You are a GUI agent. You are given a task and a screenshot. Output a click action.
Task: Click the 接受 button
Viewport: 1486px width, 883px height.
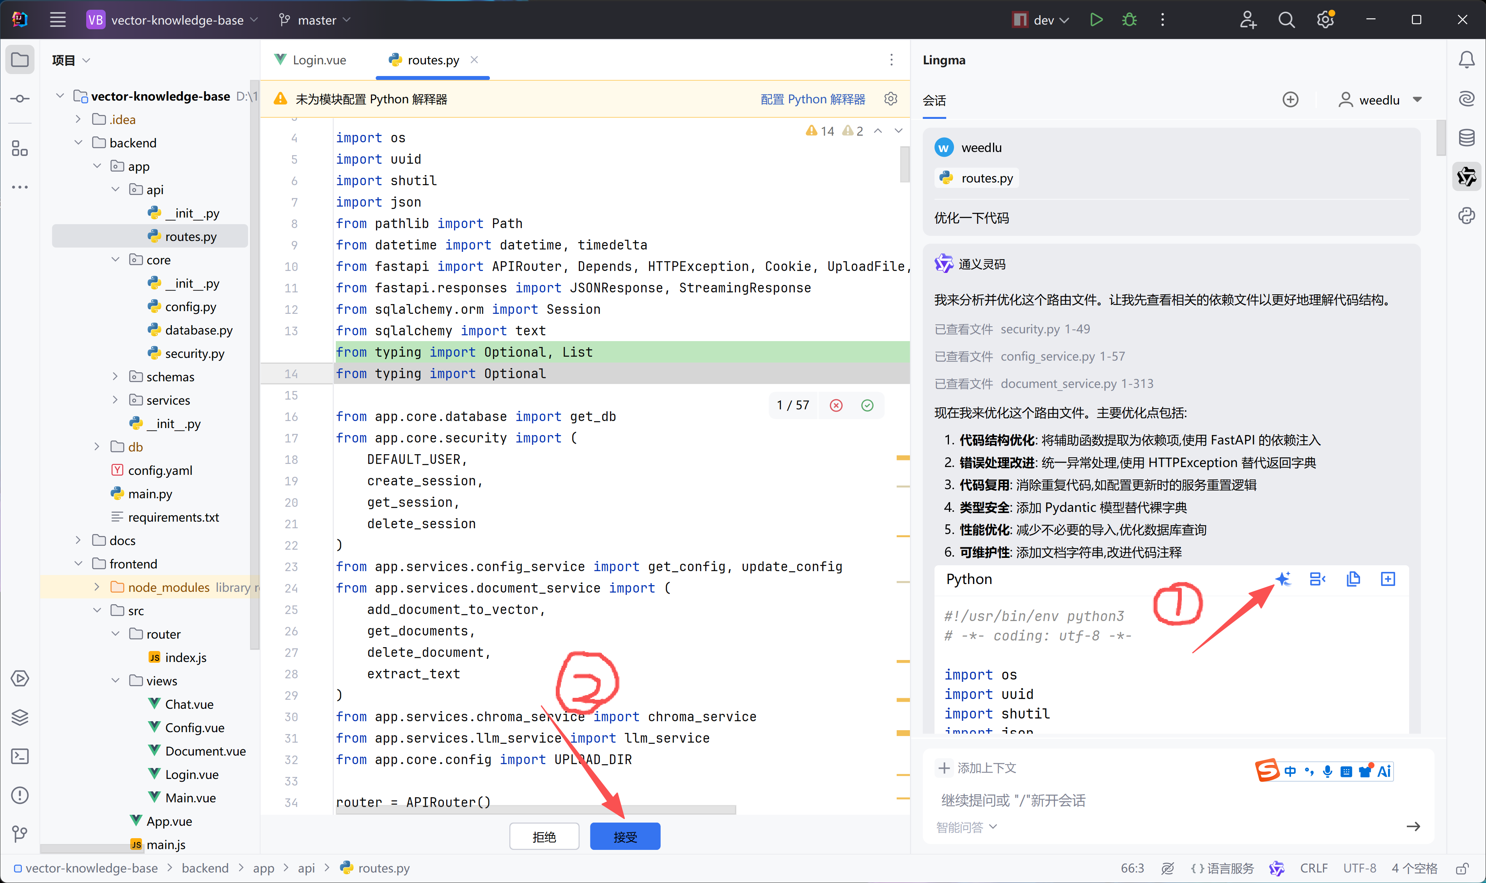tap(625, 837)
